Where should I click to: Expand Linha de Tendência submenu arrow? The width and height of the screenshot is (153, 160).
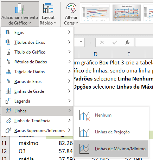(69, 120)
